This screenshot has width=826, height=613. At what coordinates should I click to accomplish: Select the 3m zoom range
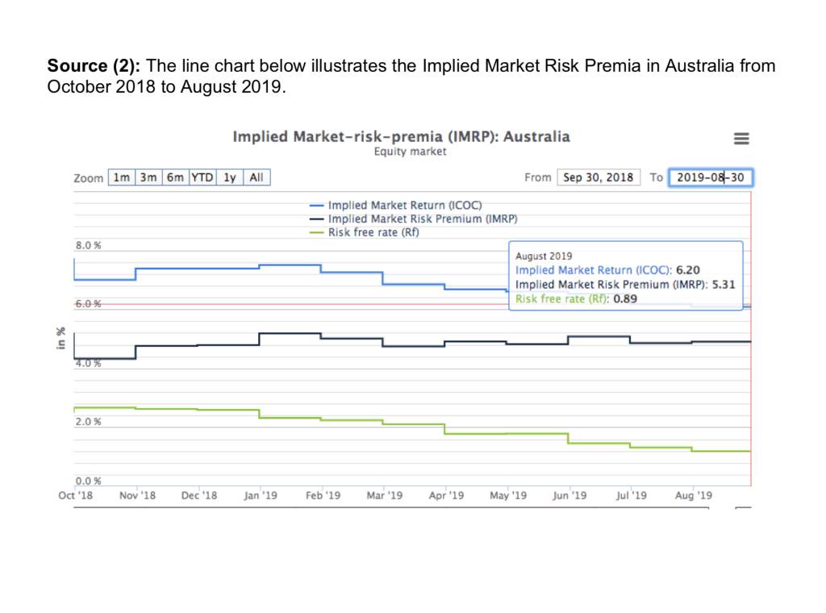[148, 177]
